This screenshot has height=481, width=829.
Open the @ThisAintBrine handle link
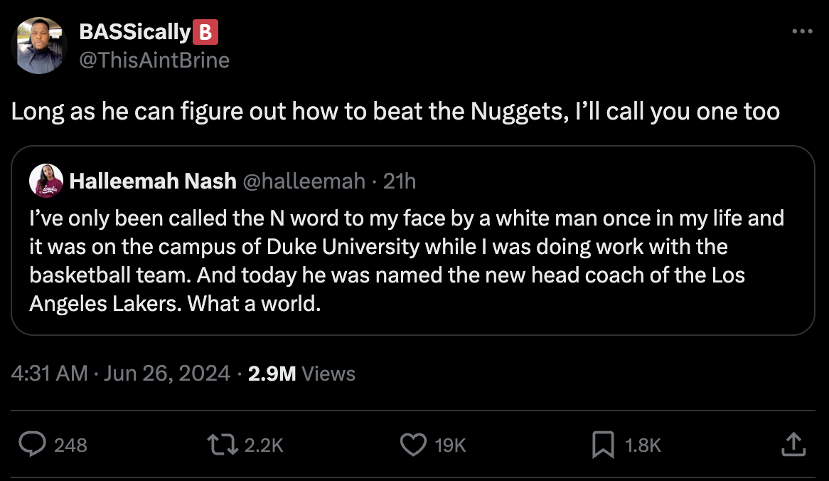click(x=154, y=60)
